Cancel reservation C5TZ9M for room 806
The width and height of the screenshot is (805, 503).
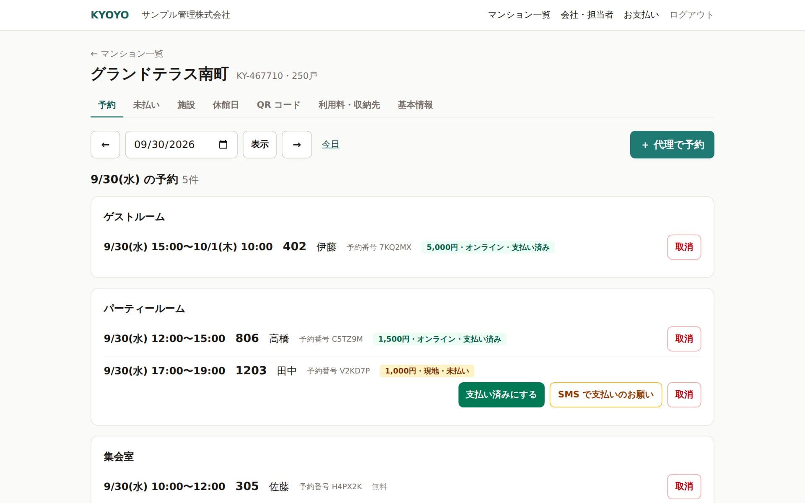pyautogui.click(x=684, y=339)
